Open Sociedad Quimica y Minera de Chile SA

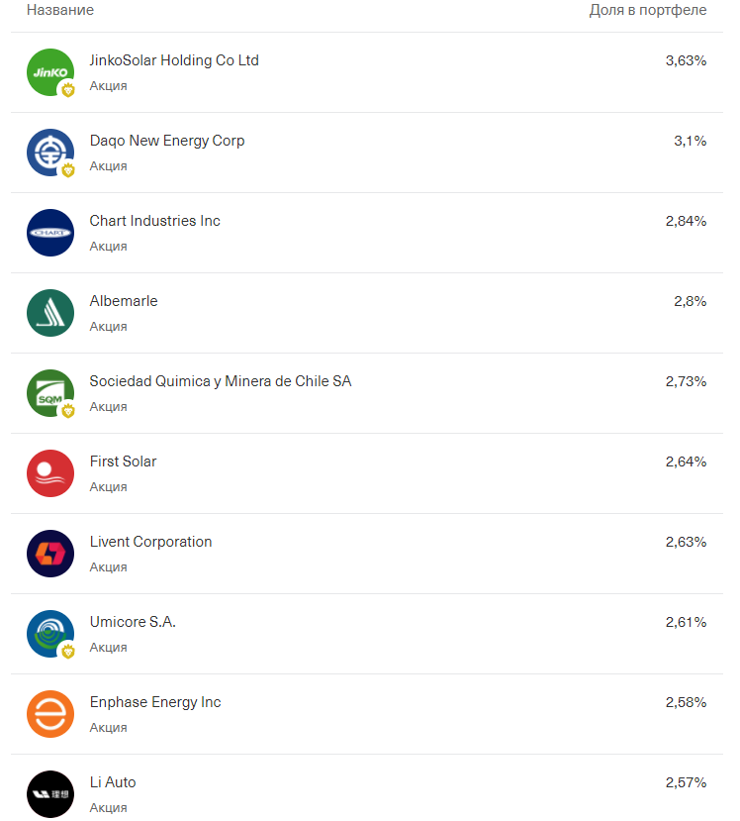click(221, 381)
